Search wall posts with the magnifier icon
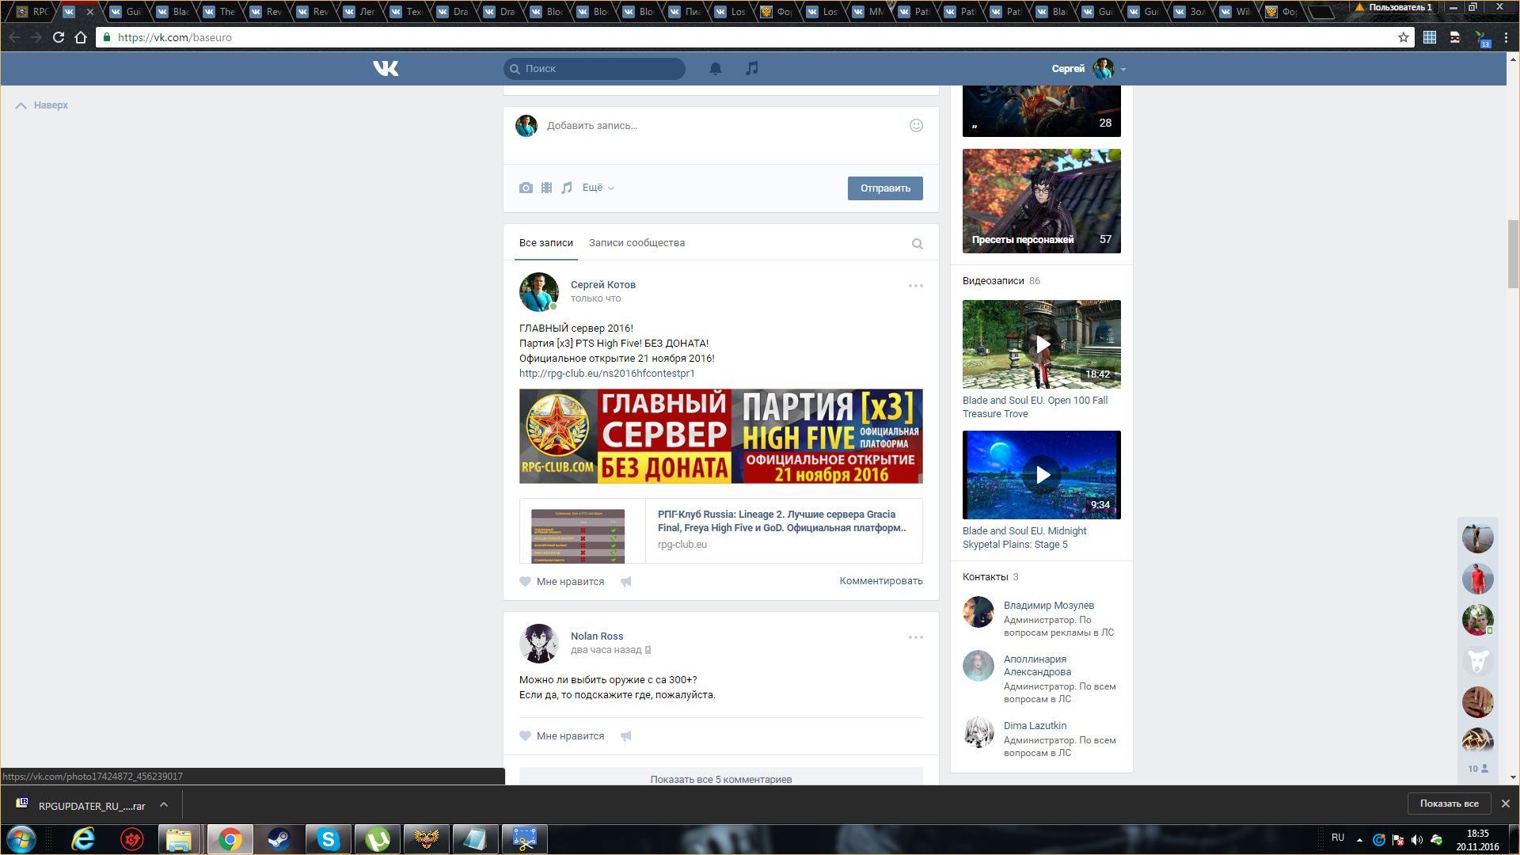 pos(917,244)
